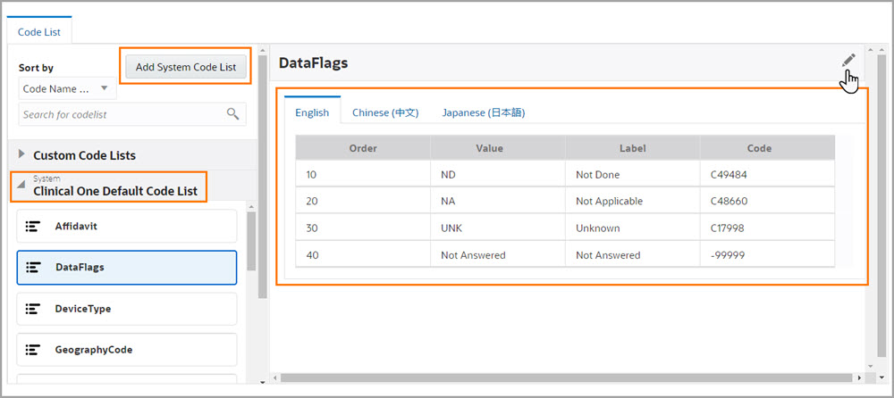Screen dimensions: 894x398
Task: Click the search magnifier icon
Action: click(x=232, y=114)
